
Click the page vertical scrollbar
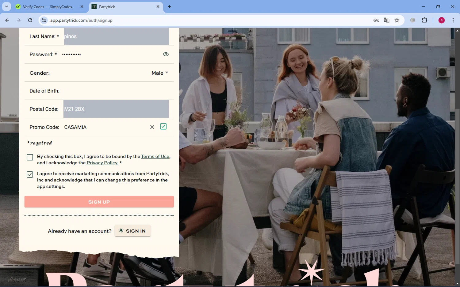457,187
